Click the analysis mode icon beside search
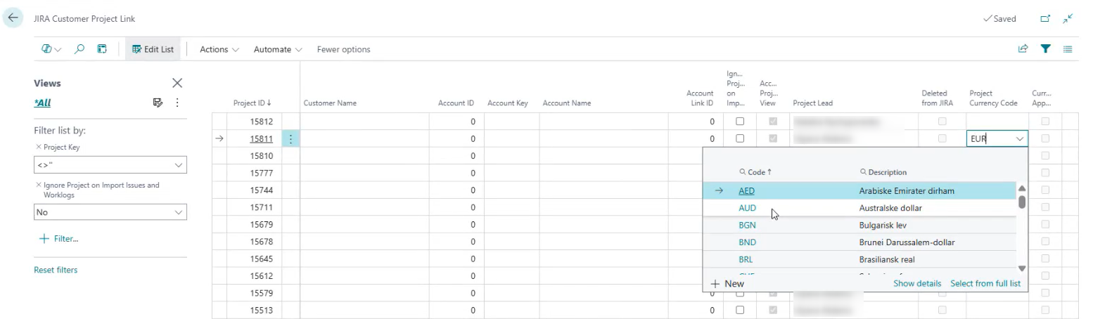The width and height of the screenshot is (1093, 319). tap(102, 49)
